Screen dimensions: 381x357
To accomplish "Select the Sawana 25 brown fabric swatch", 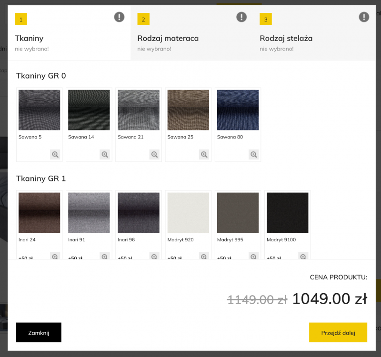I will [x=188, y=110].
